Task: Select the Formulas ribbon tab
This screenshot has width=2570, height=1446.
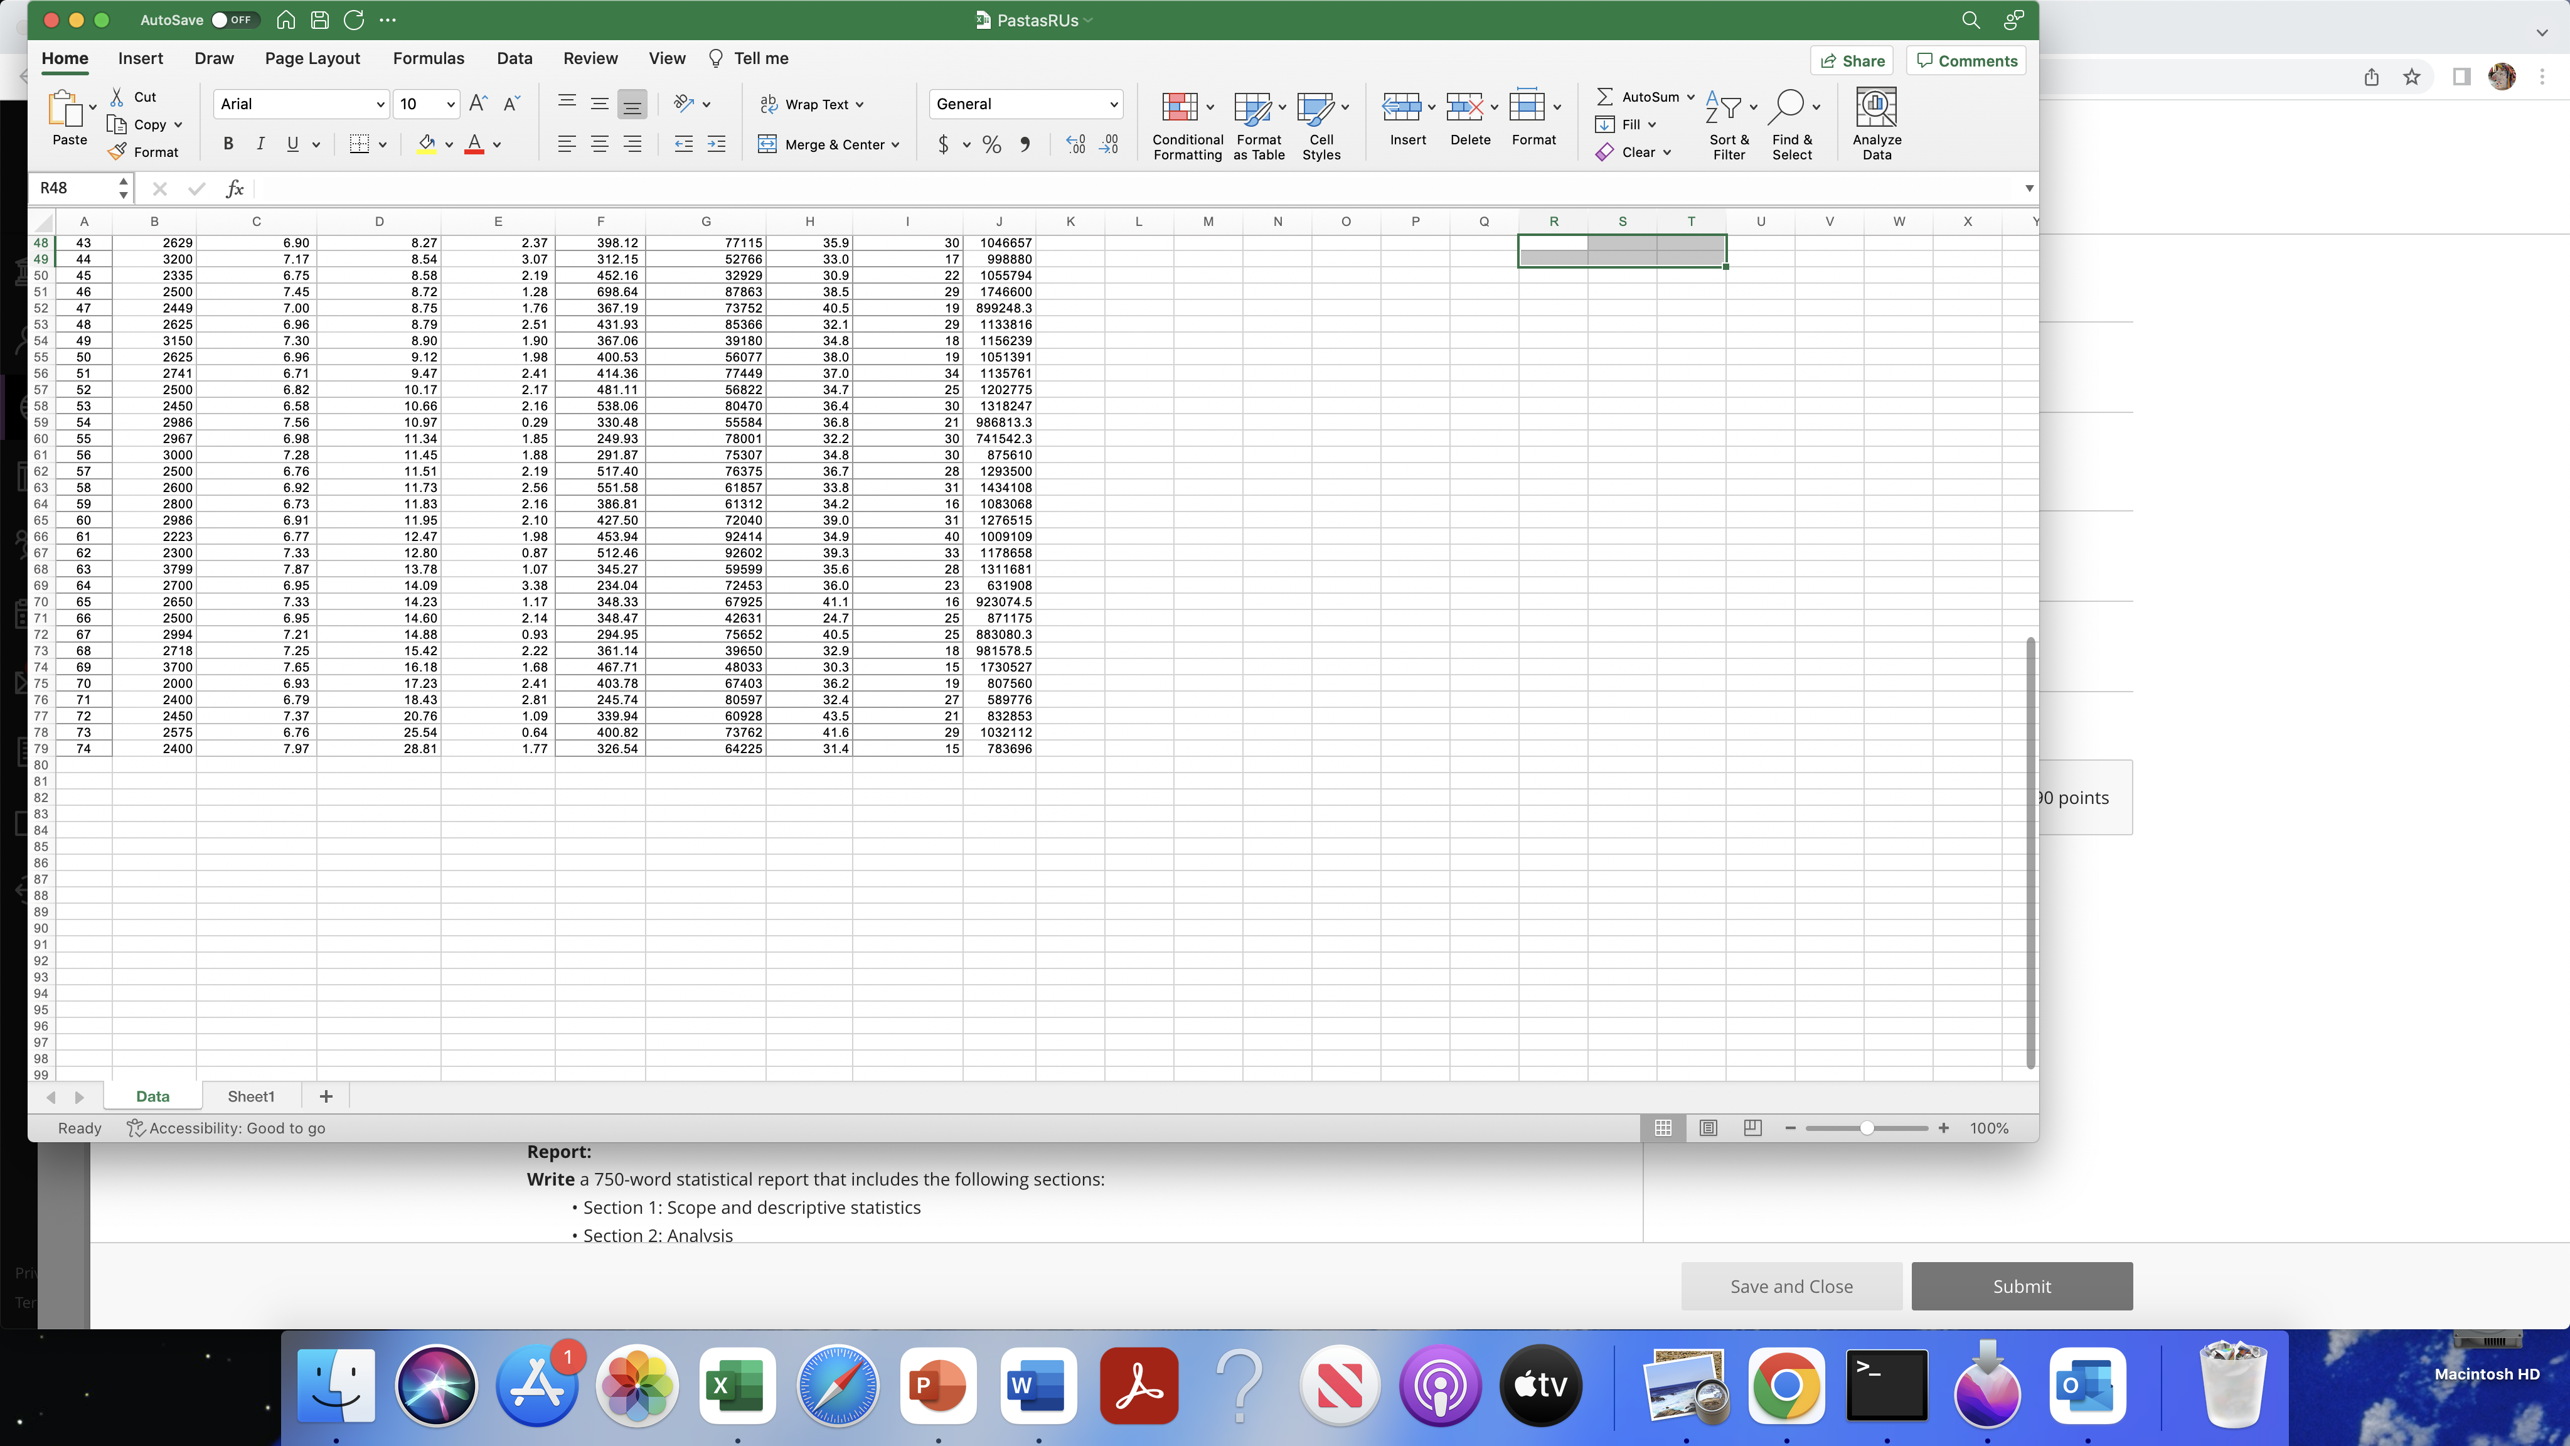Action: coord(429,58)
